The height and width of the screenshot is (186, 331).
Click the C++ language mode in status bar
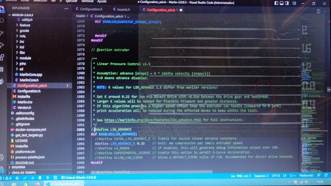tap(293, 176)
